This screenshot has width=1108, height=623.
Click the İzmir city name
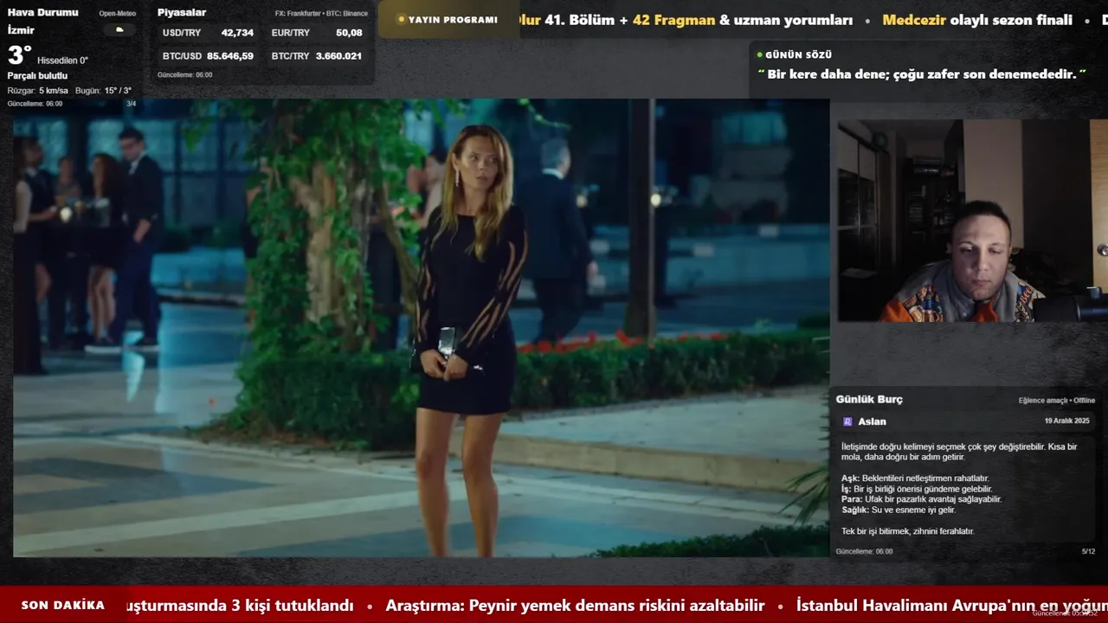pos(21,30)
